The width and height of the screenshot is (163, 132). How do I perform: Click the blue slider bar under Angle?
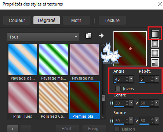click(x=115, y=83)
